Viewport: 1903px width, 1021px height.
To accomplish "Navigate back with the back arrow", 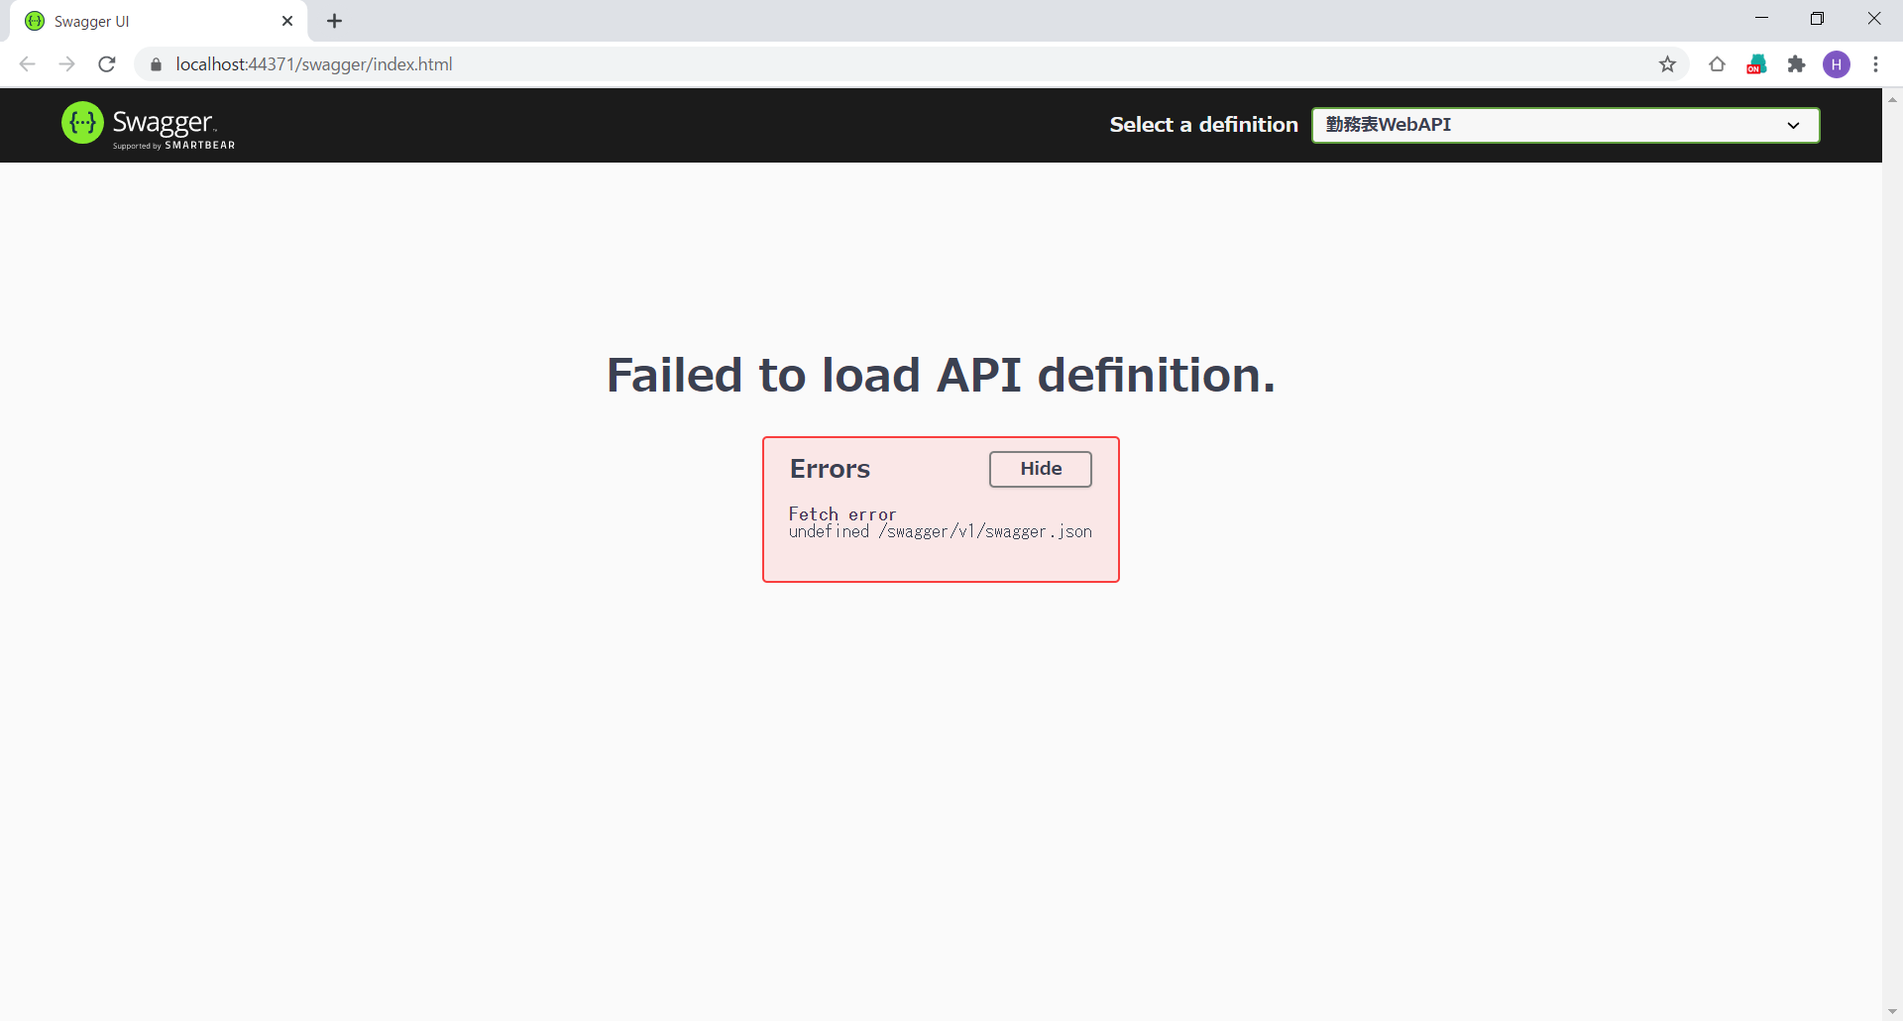I will 27,63.
